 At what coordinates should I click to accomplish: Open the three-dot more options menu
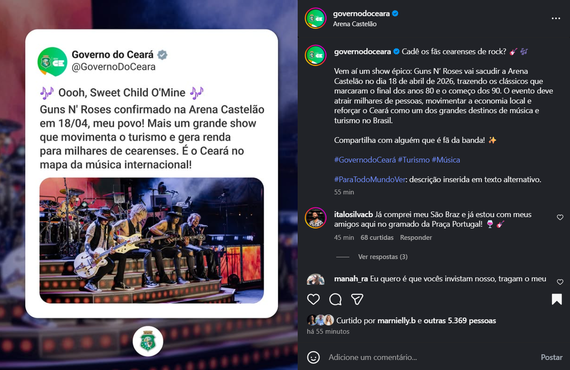point(556,18)
